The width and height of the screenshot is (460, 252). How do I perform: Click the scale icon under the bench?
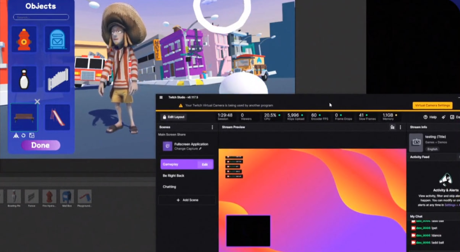pyautogui.click(x=32, y=136)
